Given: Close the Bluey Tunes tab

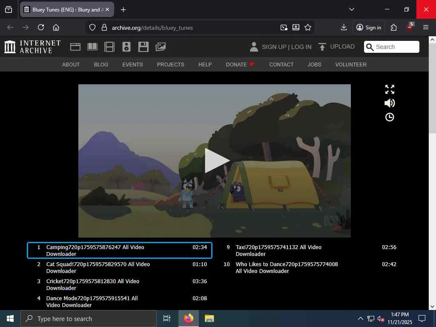Looking at the screenshot, I should (x=107, y=10).
